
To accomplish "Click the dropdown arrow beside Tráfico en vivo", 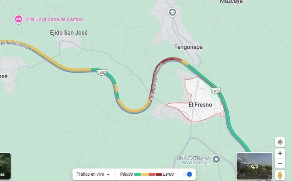I will 108,175.
